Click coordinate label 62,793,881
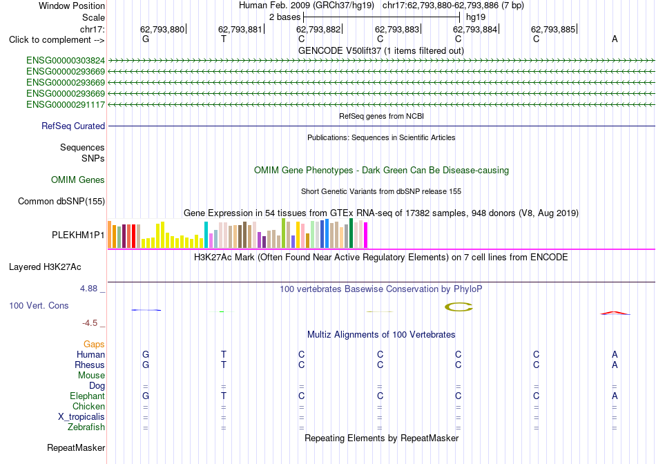This screenshot has width=656, height=464. [x=240, y=29]
